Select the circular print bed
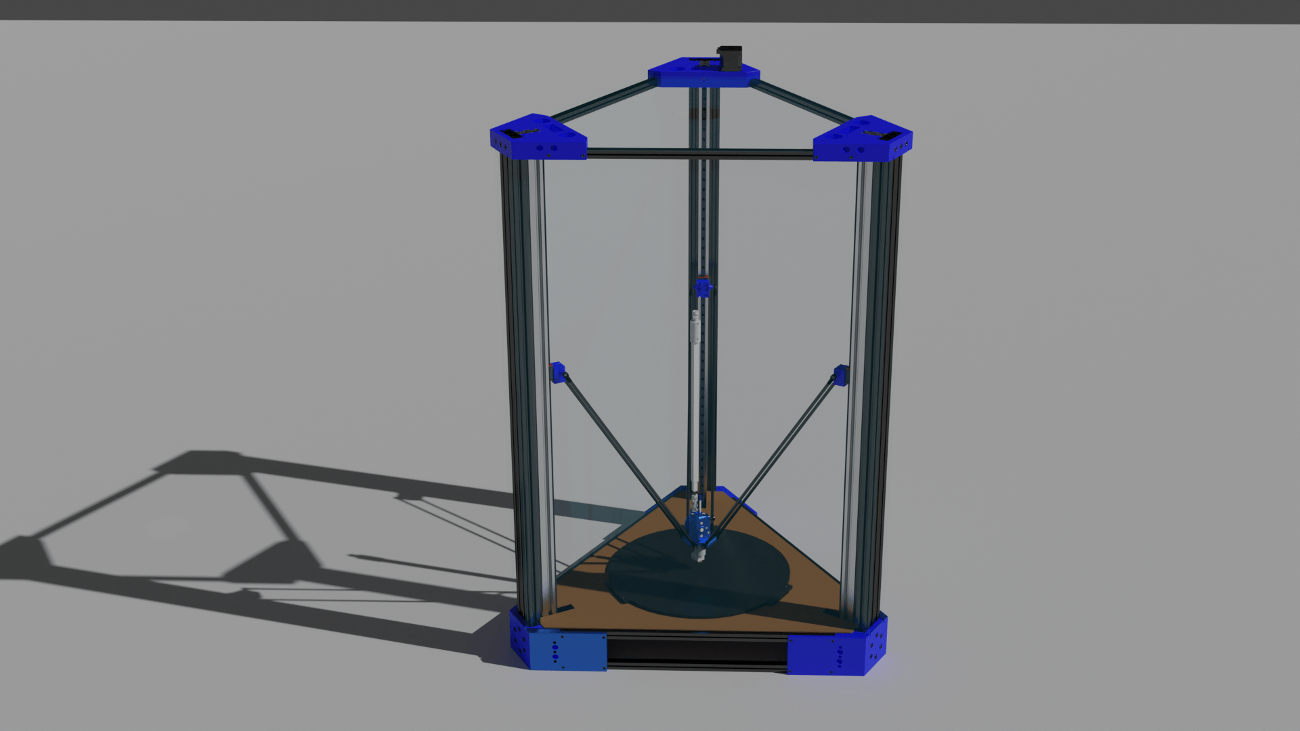This screenshot has height=731, width=1300. pos(698,573)
